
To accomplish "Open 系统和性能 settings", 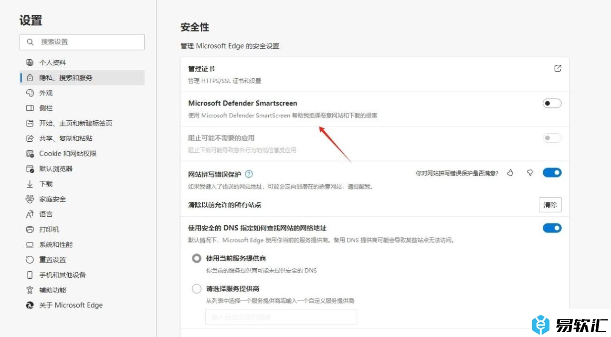I will pyautogui.click(x=82, y=245).
